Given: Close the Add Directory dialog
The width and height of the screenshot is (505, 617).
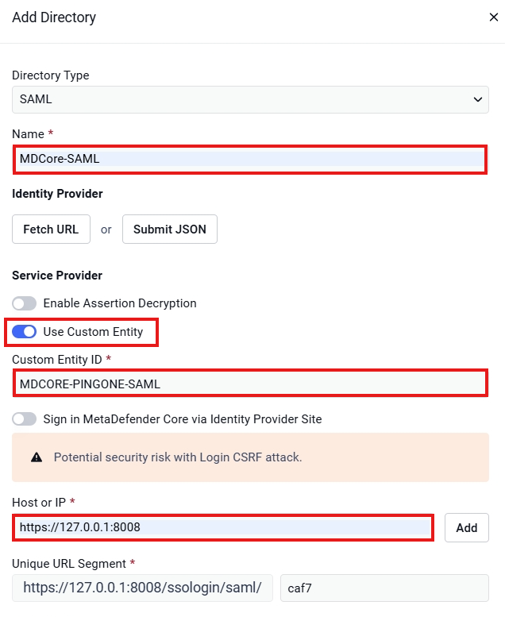Looking at the screenshot, I should coord(494,17).
